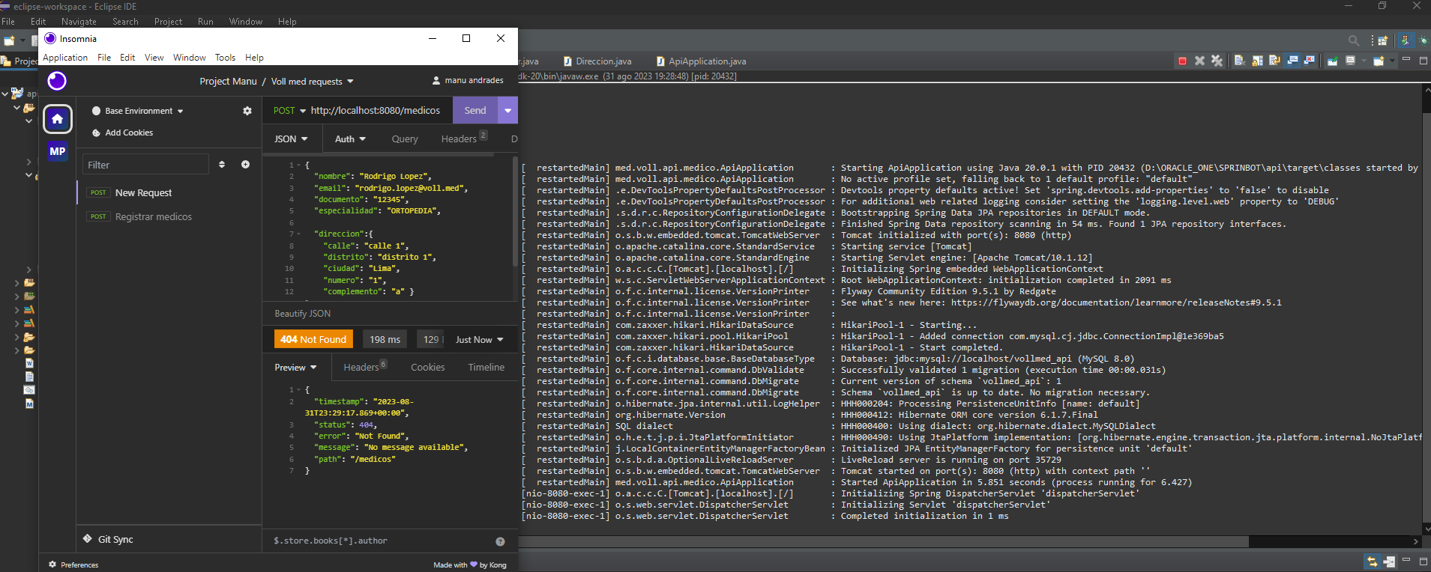Pin the Eclipse console view
This screenshot has height=572, width=1431.
click(1333, 61)
